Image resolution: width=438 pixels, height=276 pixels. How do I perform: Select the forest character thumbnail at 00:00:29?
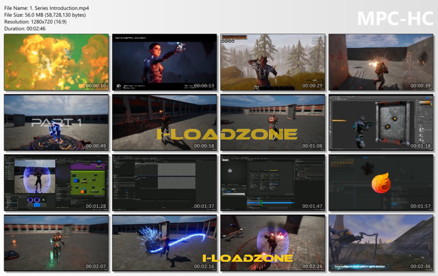tap(272, 62)
